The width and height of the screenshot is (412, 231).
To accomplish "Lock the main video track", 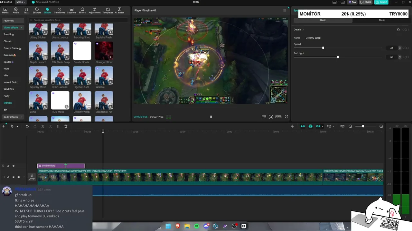I will coord(8,177).
